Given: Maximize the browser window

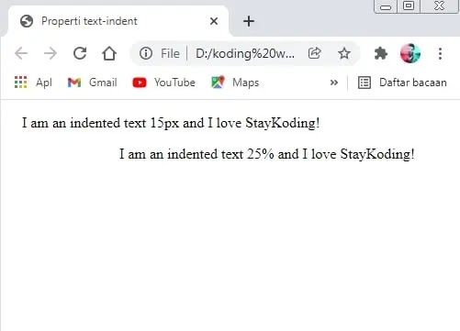Looking at the screenshot, I should click(409, 6).
